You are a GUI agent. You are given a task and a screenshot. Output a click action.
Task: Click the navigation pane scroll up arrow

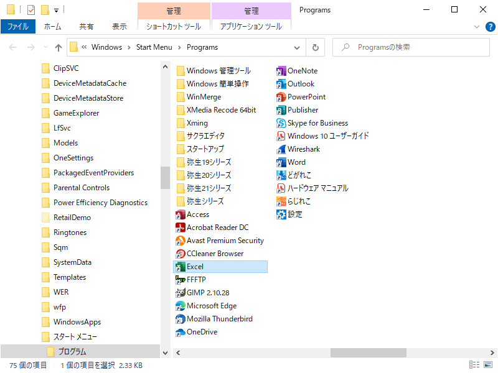pos(165,67)
